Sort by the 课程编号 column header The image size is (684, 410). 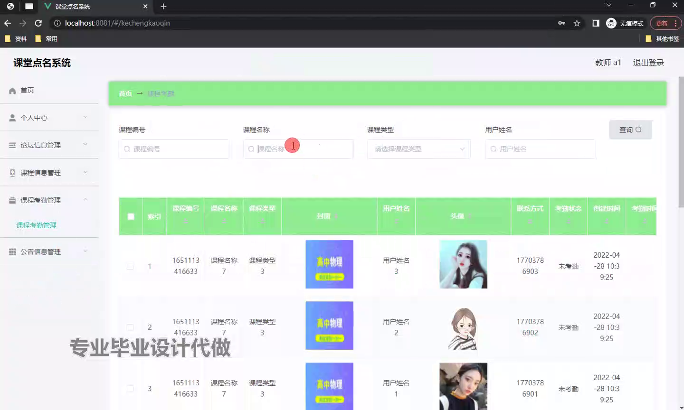(186, 215)
